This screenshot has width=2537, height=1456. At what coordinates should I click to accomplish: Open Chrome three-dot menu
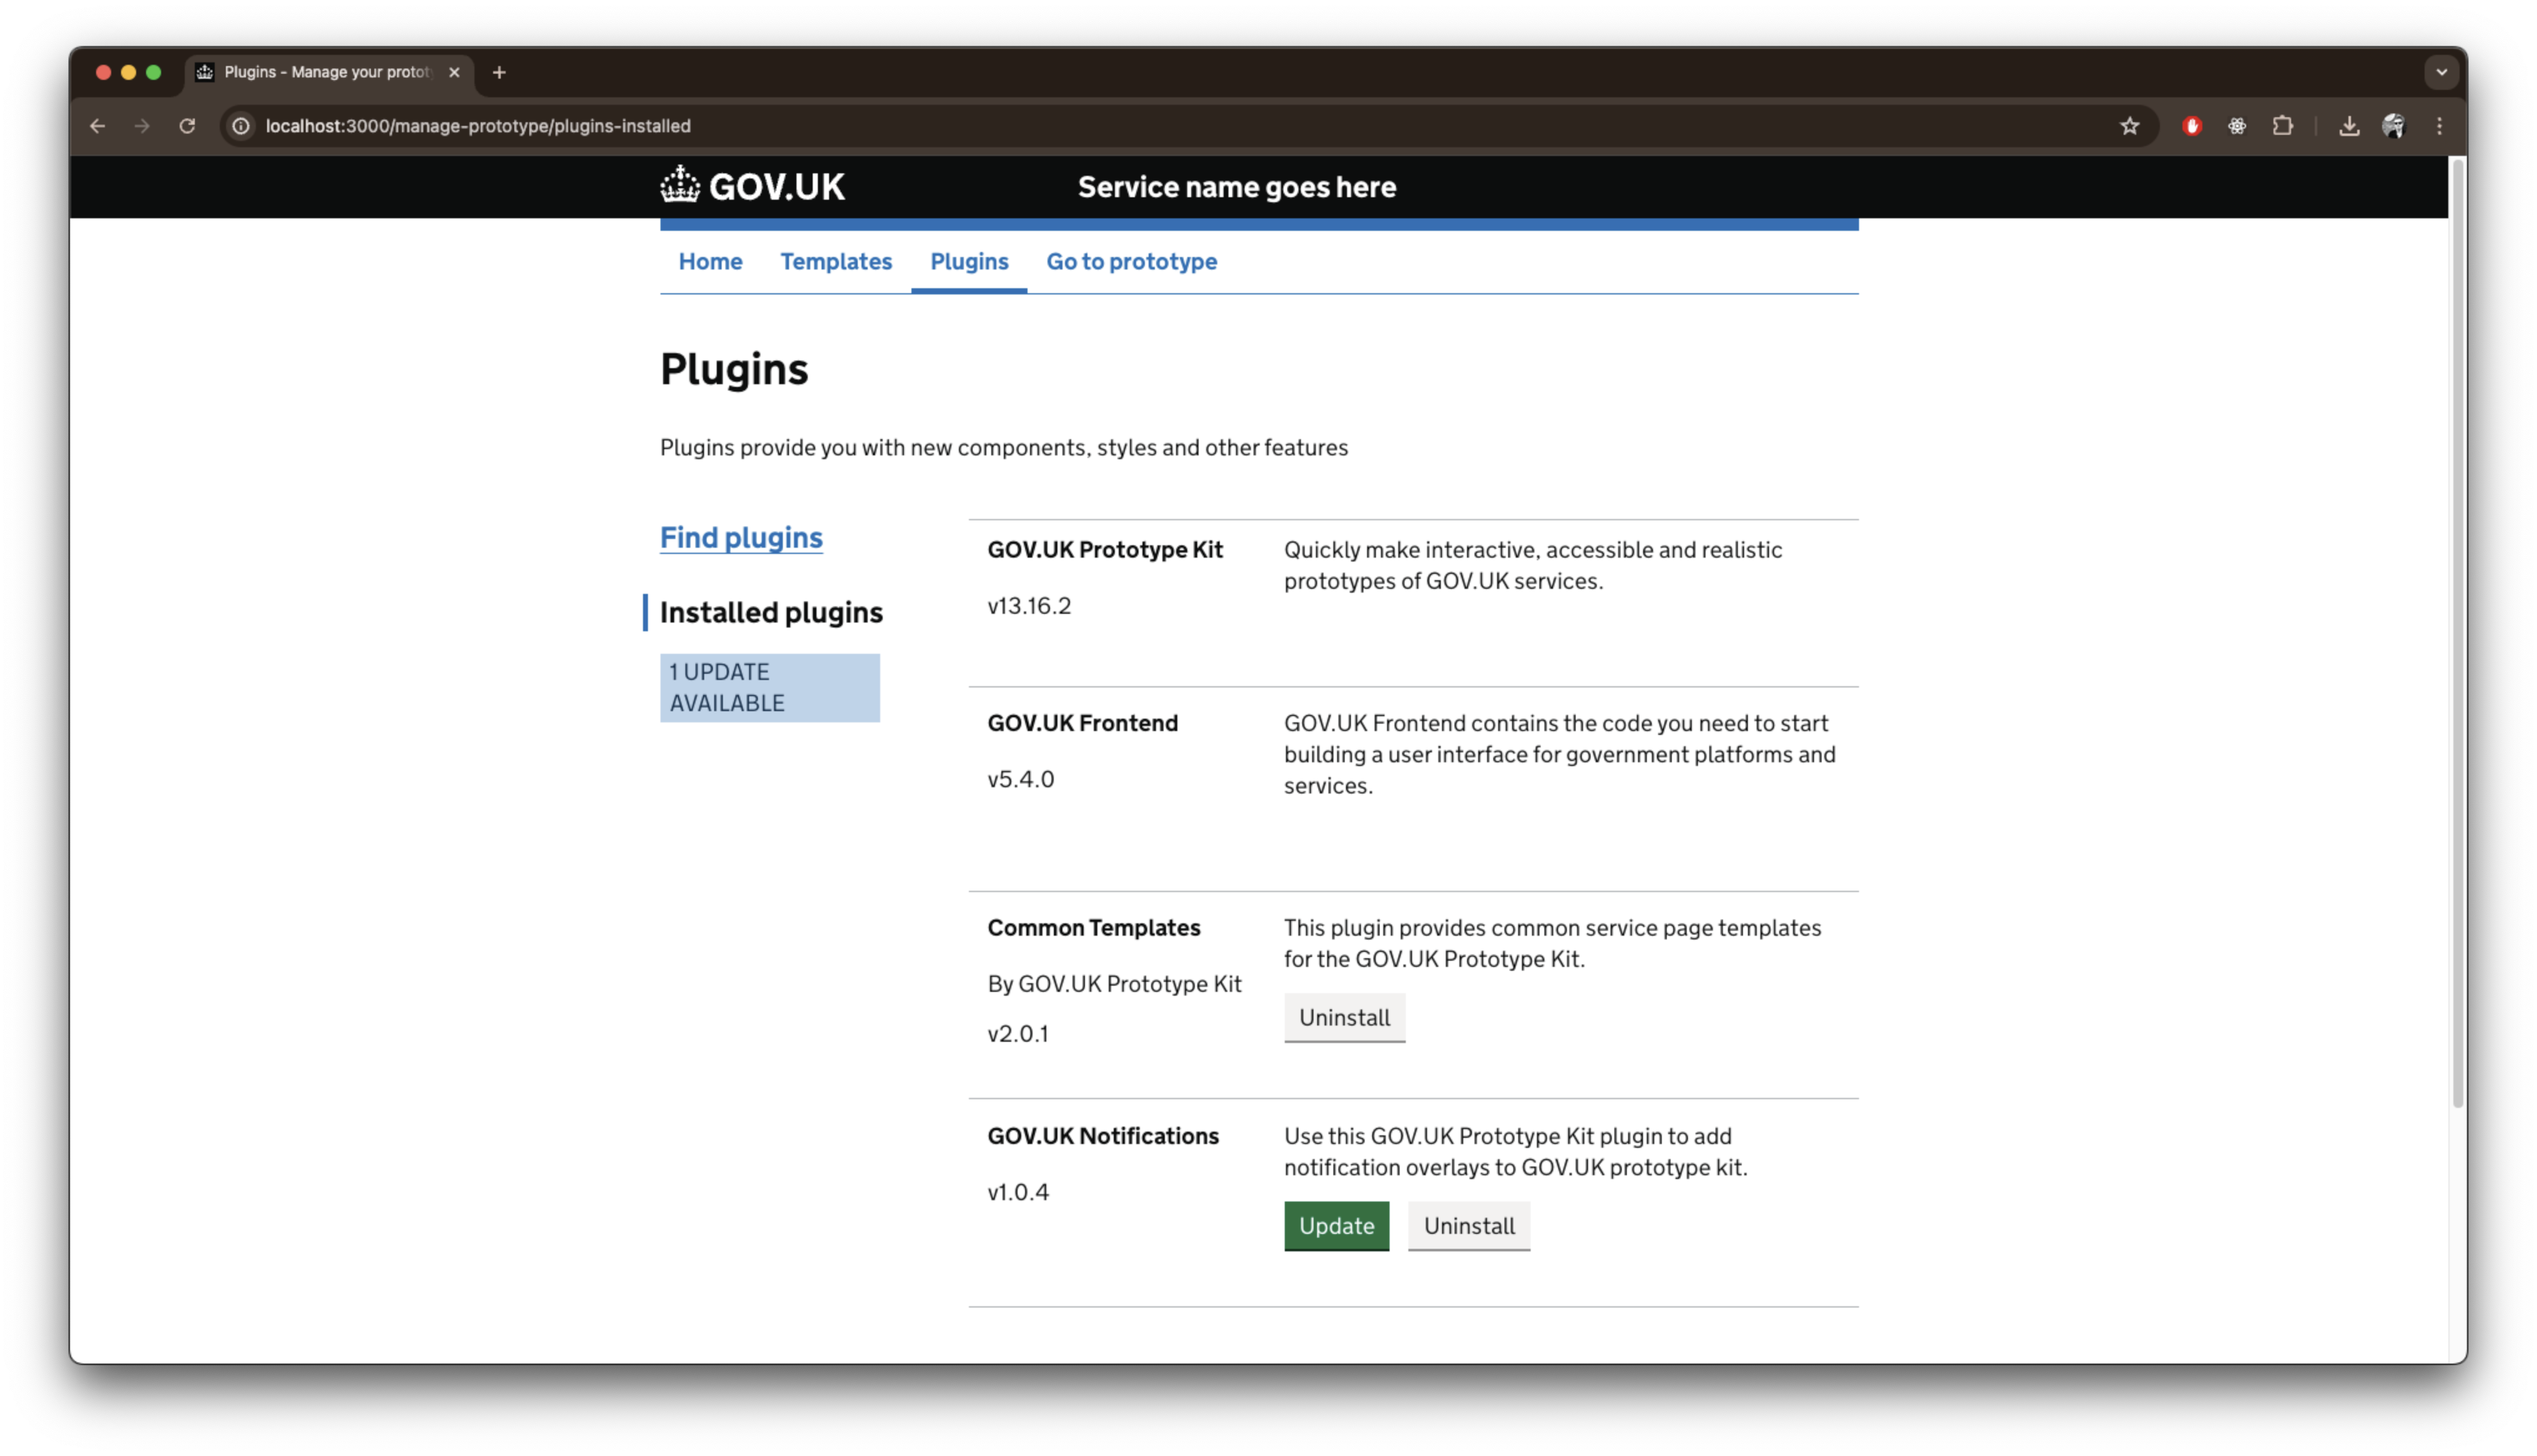click(x=2439, y=126)
